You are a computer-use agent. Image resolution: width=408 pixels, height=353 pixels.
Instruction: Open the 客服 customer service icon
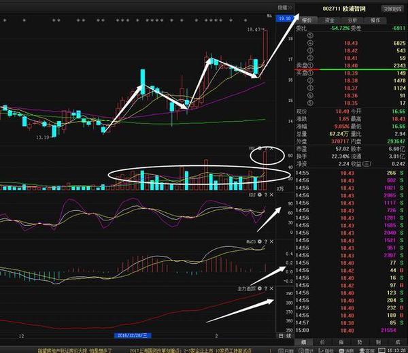click(x=367, y=350)
